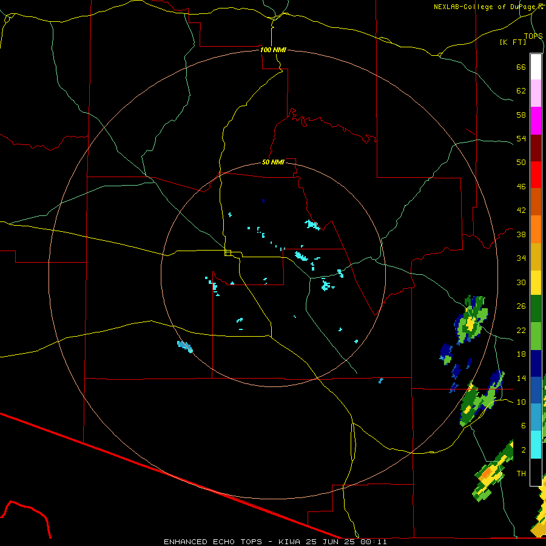Click the yellow 34 K FT legend swatch
Image resolution: width=546 pixels, height=546 pixels.
(536, 283)
